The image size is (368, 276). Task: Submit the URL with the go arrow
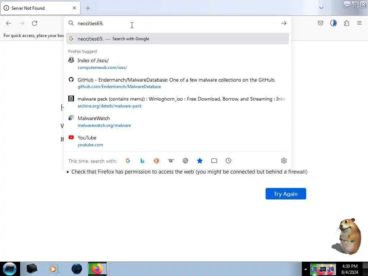tap(284, 23)
